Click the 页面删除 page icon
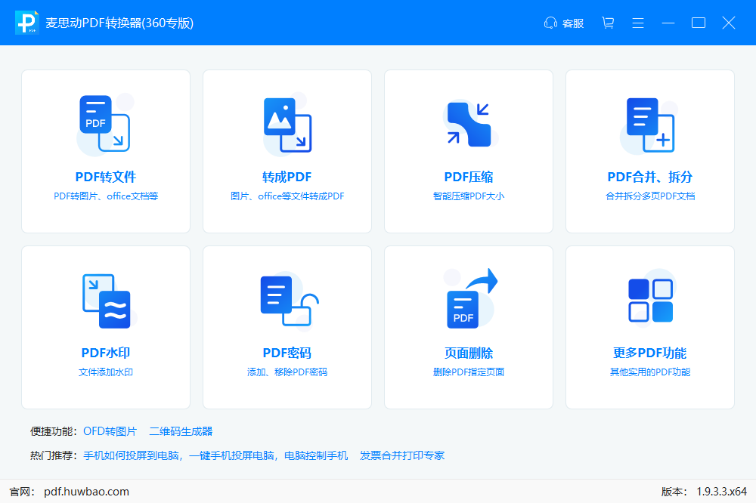 pos(468,301)
